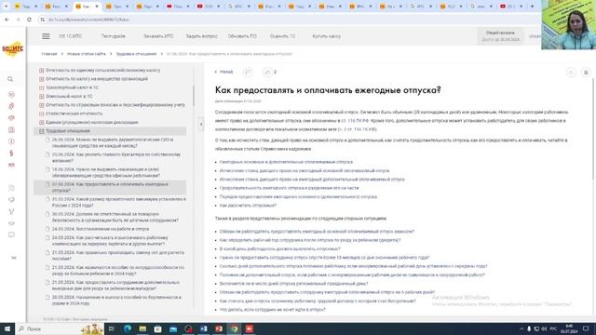Click the dollar sign sidebar icon
The width and height of the screenshot is (596, 335).
point(11,153)
